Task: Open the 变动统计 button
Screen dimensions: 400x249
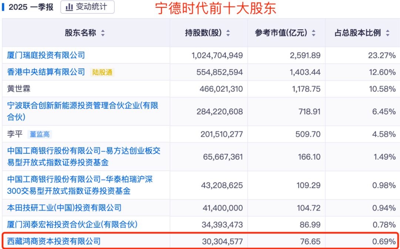Action: [x=87, y=7]
